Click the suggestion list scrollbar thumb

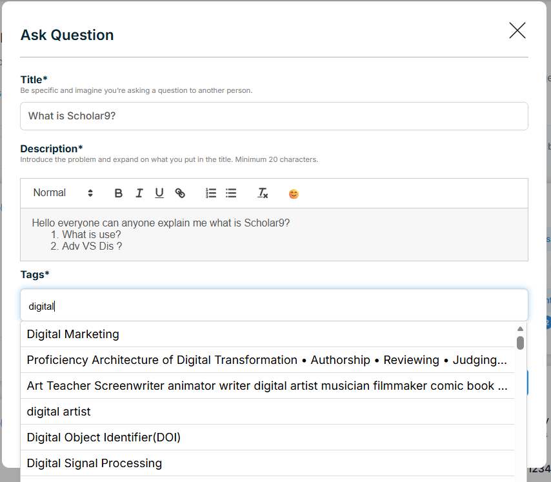click(521, 343)
